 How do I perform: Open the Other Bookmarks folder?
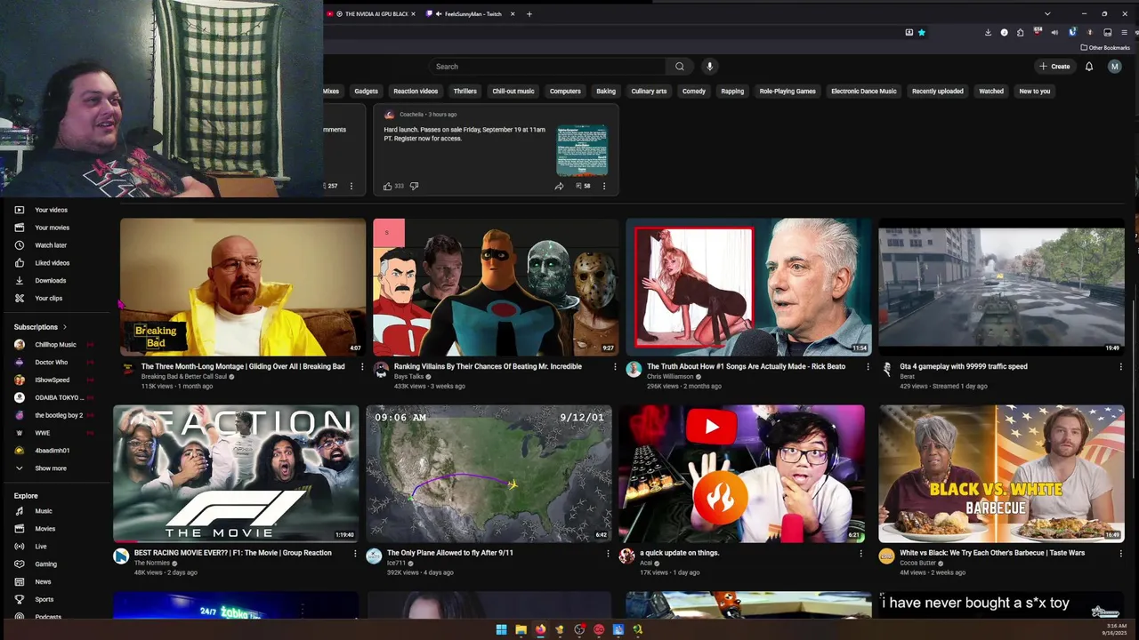(1105, 48)
